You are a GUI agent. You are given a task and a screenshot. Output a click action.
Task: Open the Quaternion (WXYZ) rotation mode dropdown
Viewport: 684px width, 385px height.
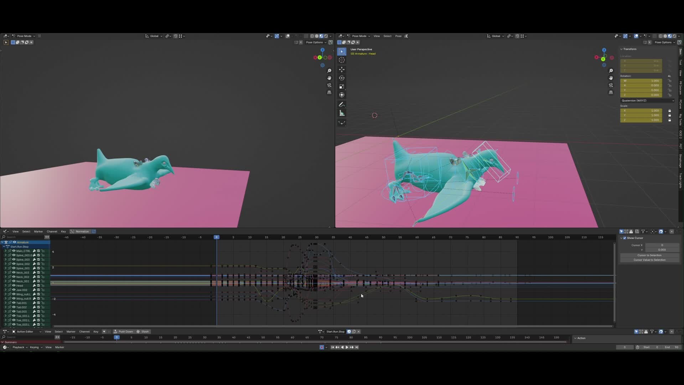[647, 100]
